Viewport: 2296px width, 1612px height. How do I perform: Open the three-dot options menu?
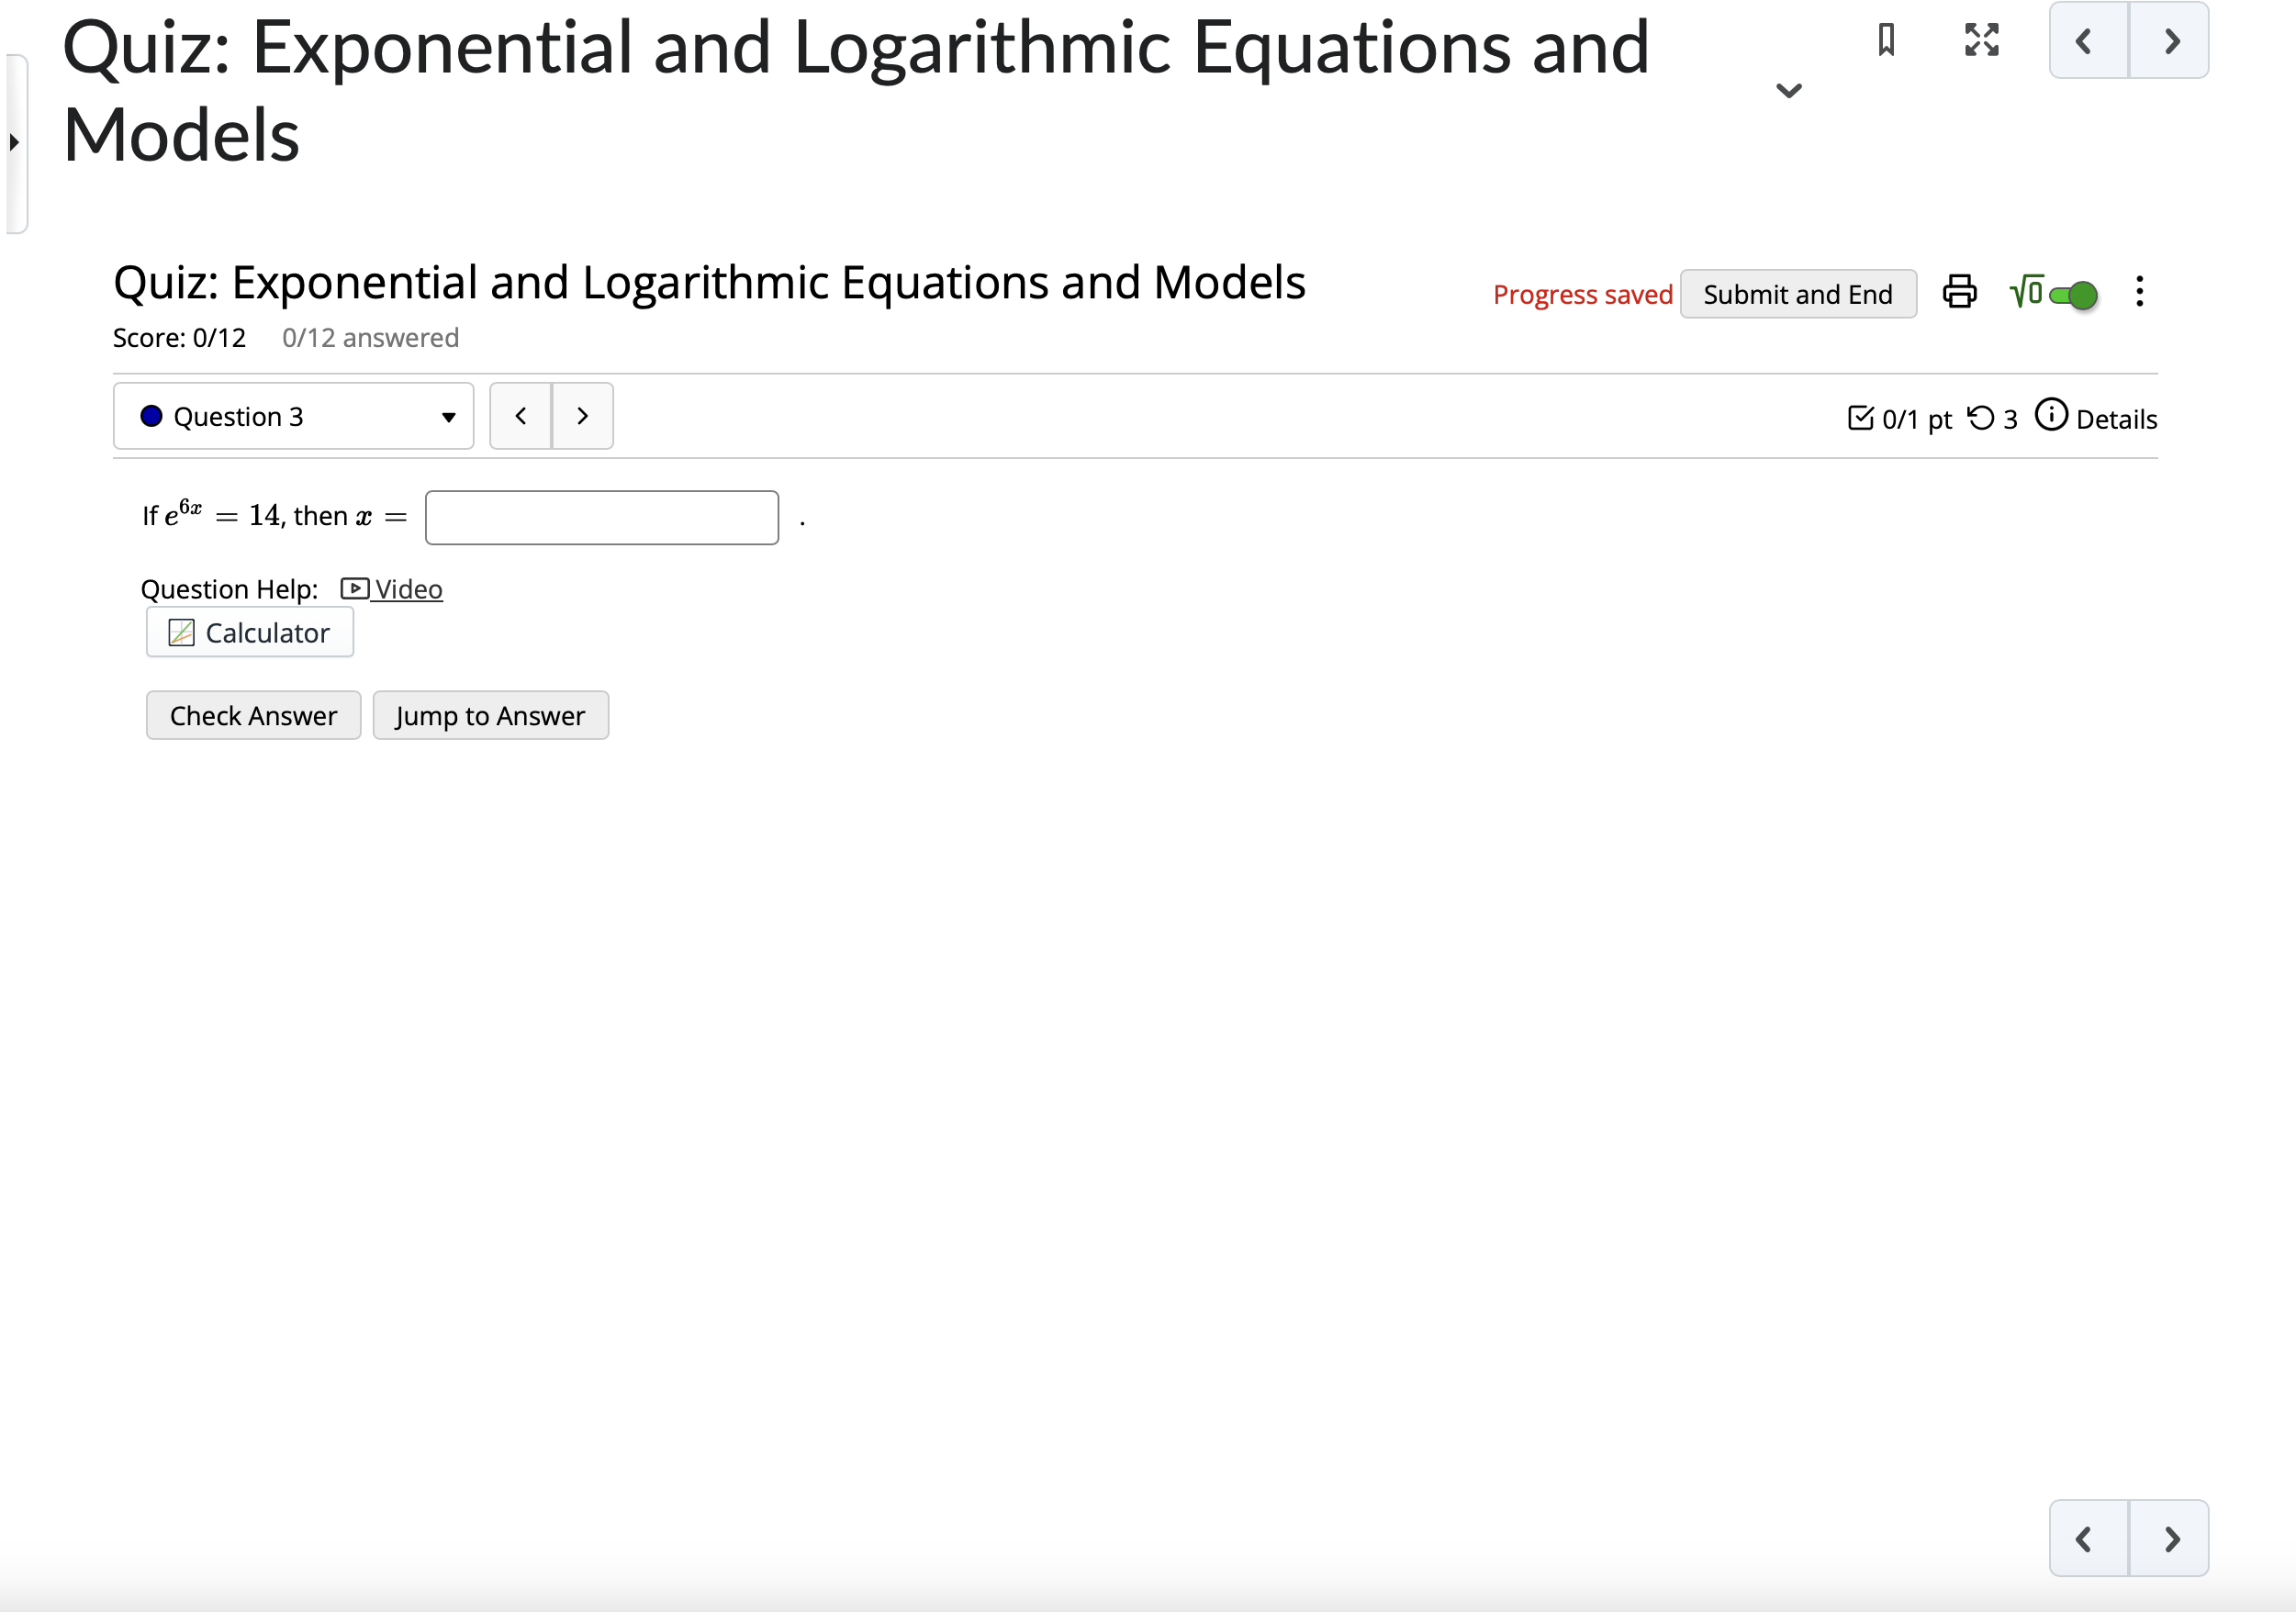[x=2139, y=292]
